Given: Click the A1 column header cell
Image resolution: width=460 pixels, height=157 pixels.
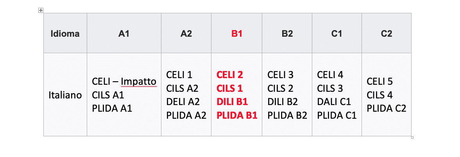Looking at the screenshot, I should coord(124,34).
